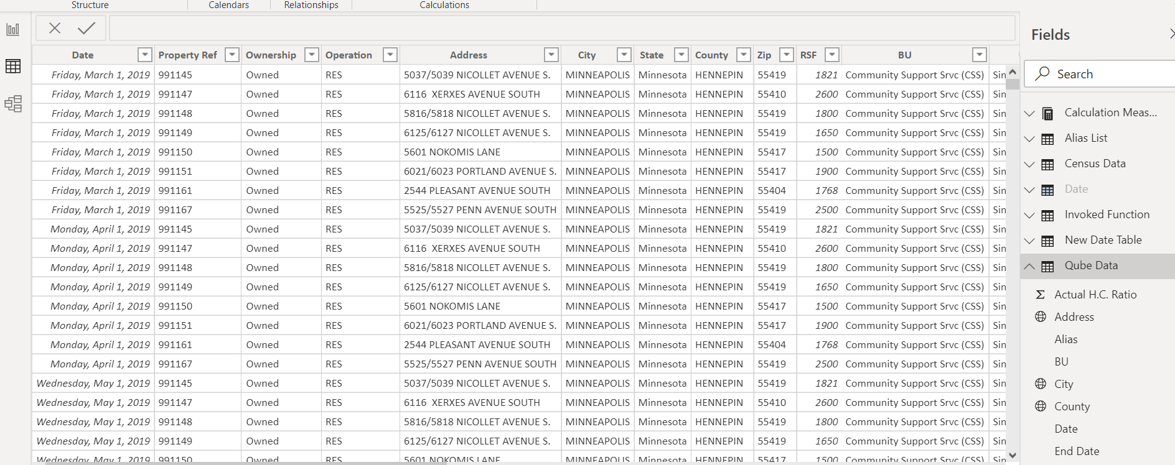1175x465 pixels.
Task: Open the Model view icon
Action: coord(13,103)
